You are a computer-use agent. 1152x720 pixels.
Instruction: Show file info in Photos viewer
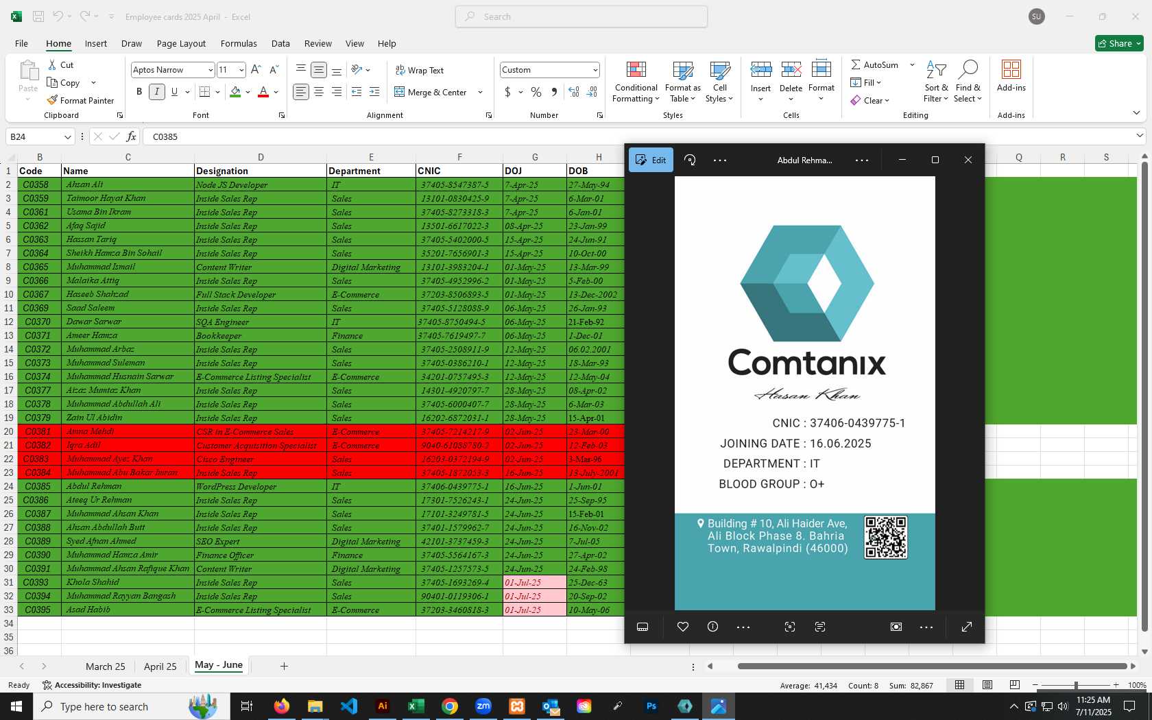click(712, 627)
